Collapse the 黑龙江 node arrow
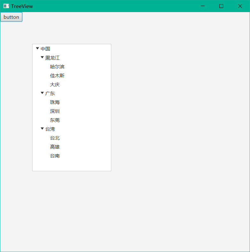The image size is (250, 252). click(42, 57)
